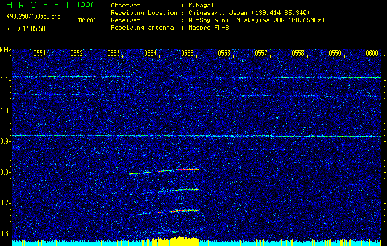This screenshot has width=387, height=246.
Task: Click the middle echo trace near 0.74 kHz
Action: [164, 192]
